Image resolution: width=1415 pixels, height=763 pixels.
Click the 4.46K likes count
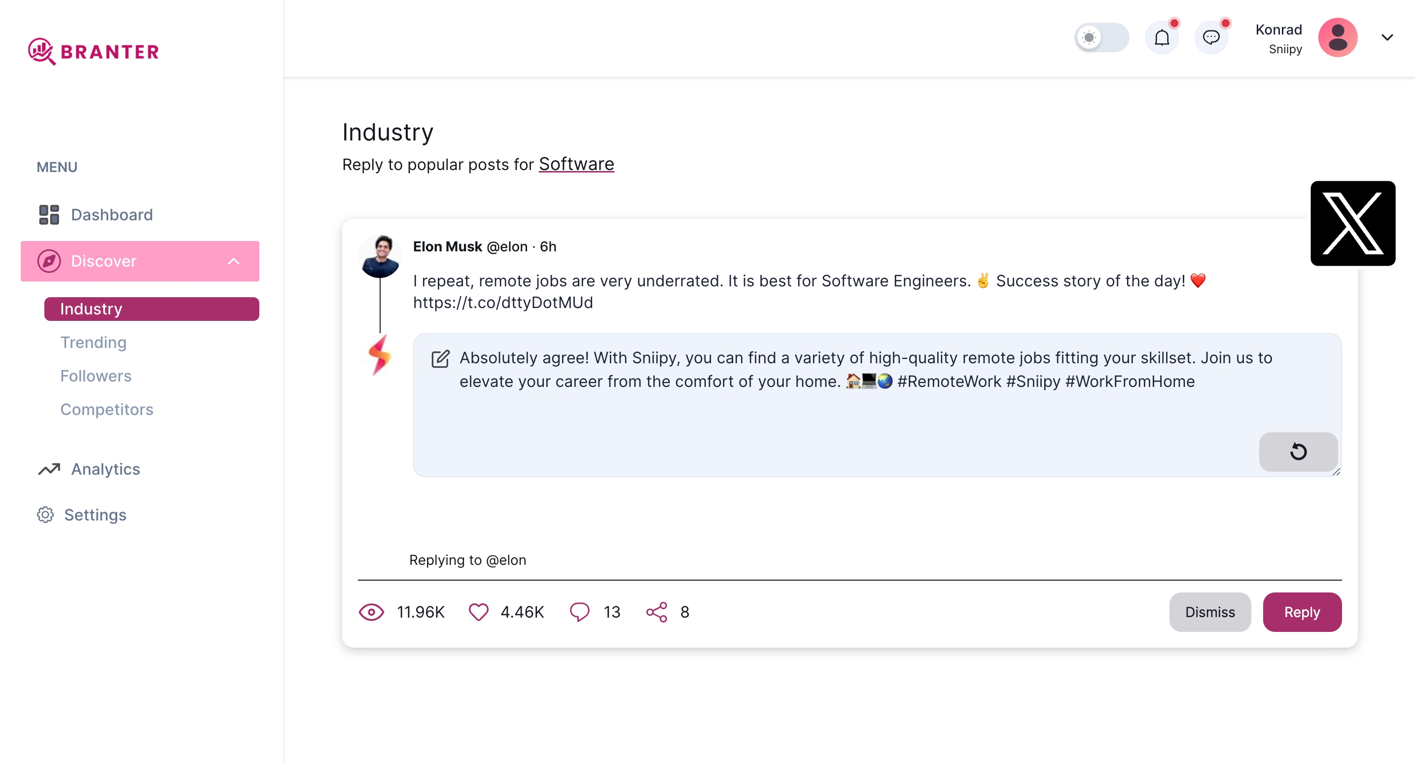click(522, 612)
